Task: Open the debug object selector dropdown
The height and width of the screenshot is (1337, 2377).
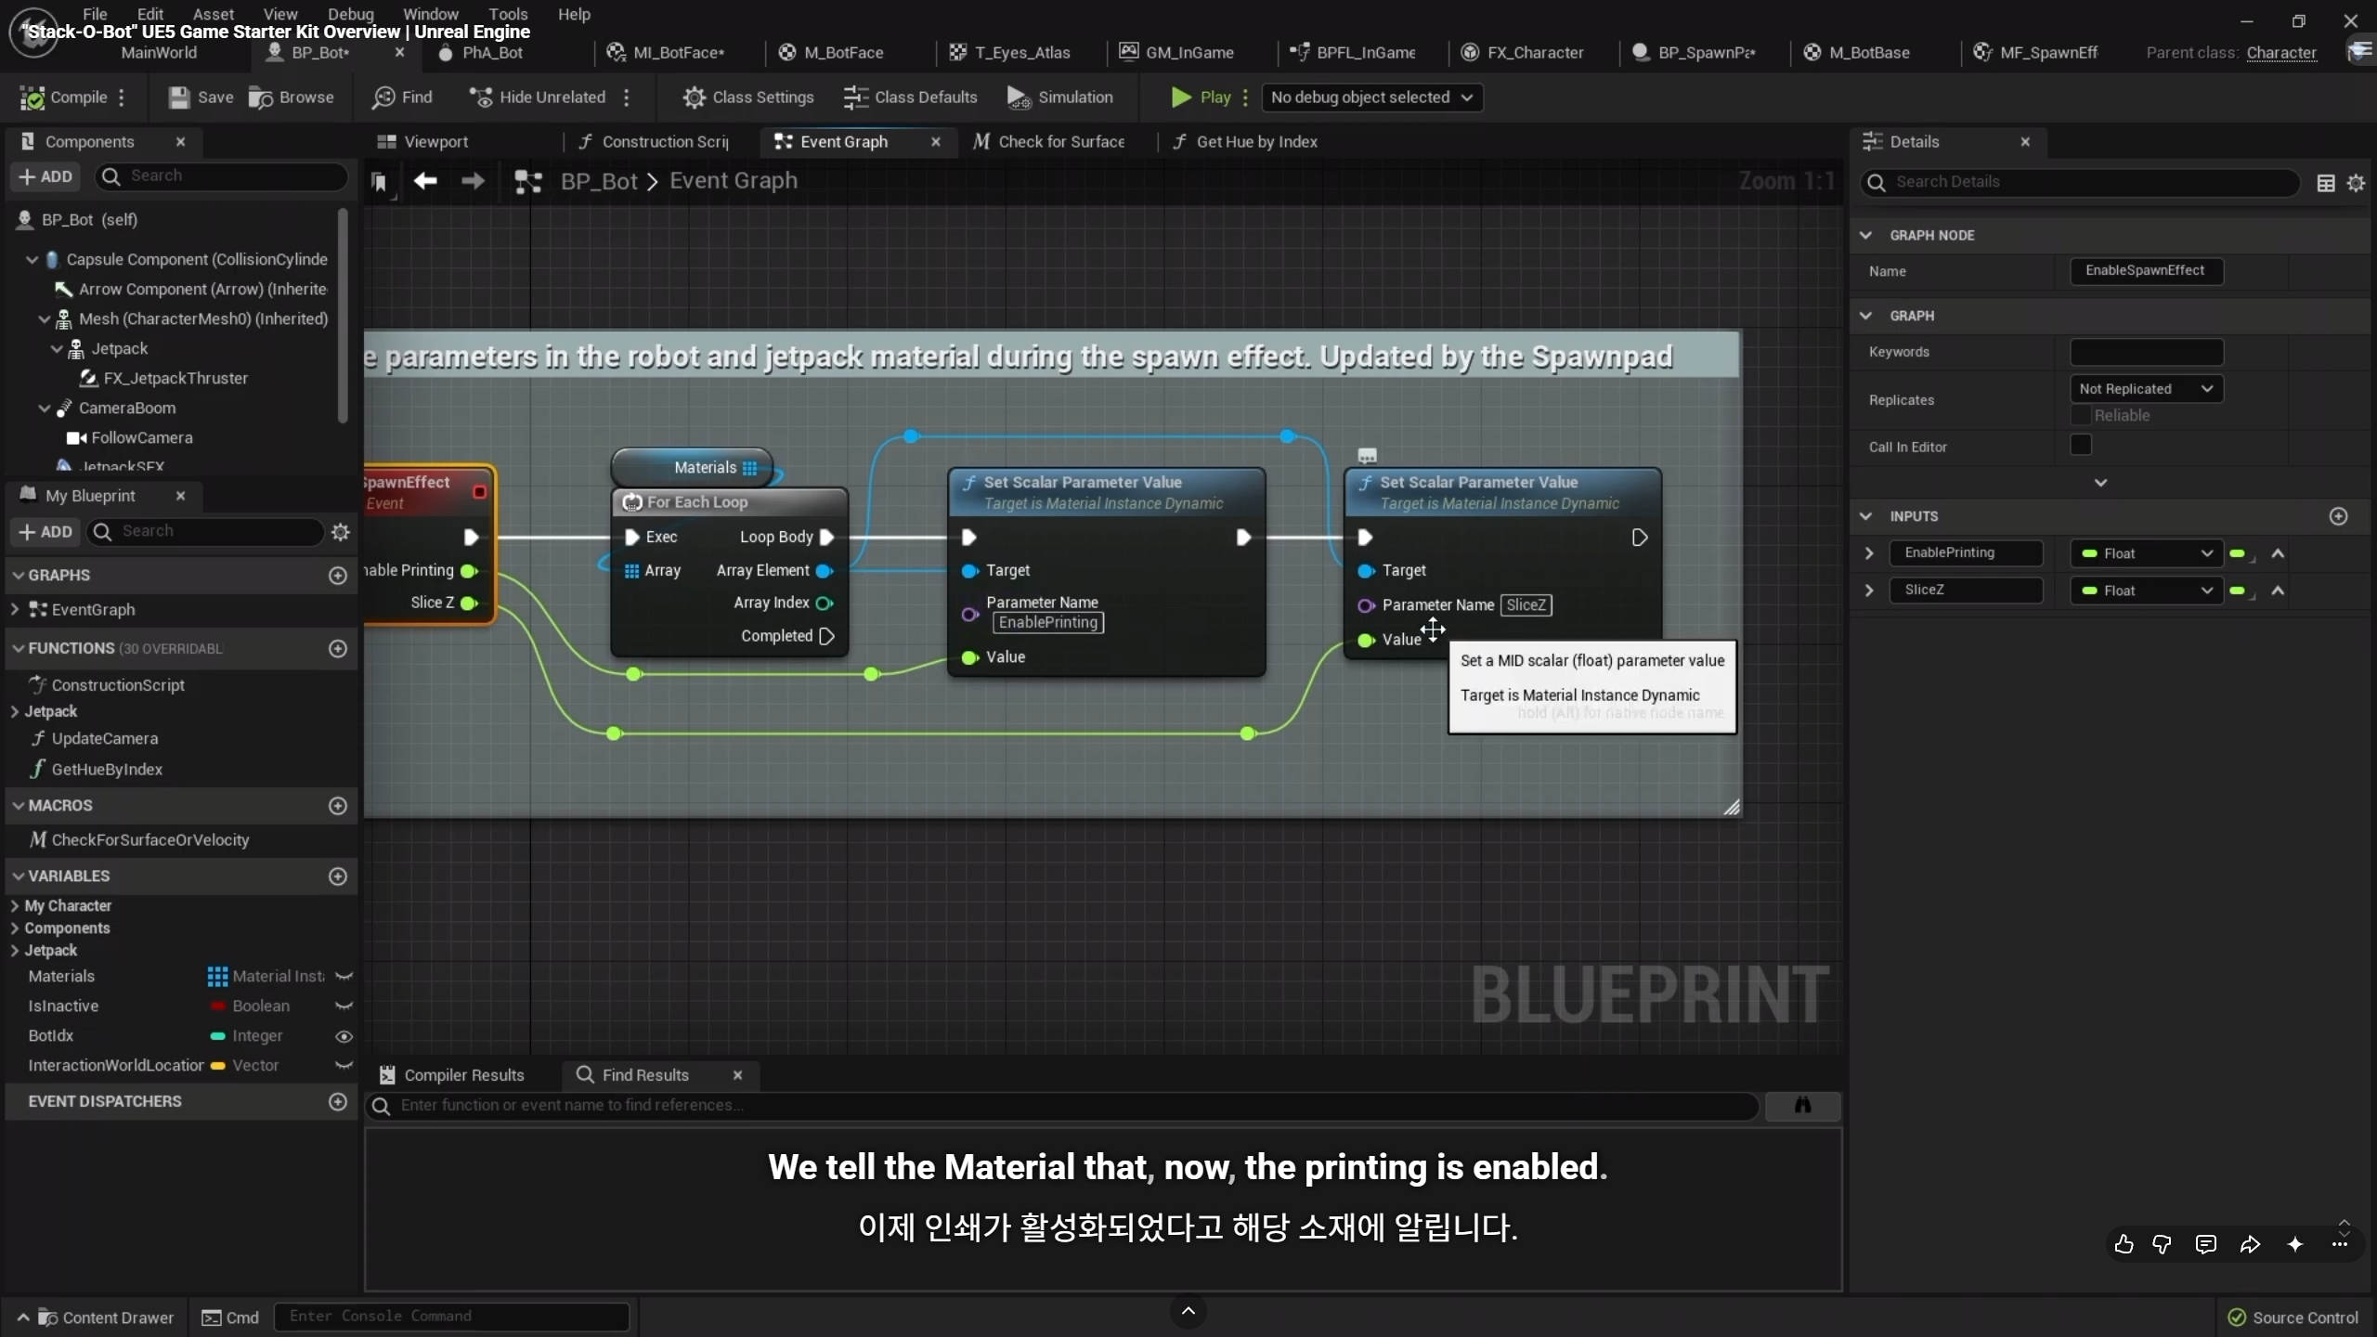Action: pyautogui.click(x=1371, y=97)
